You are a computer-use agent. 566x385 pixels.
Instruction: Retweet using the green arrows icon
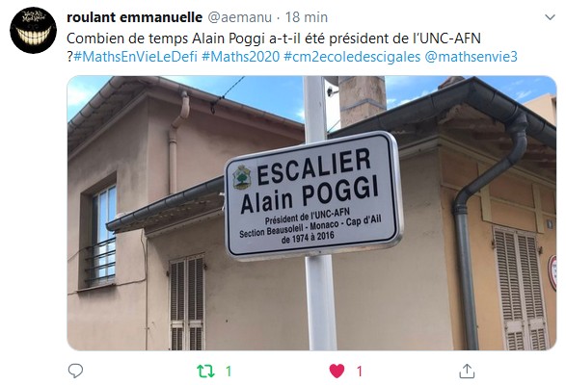pos(205,371)
